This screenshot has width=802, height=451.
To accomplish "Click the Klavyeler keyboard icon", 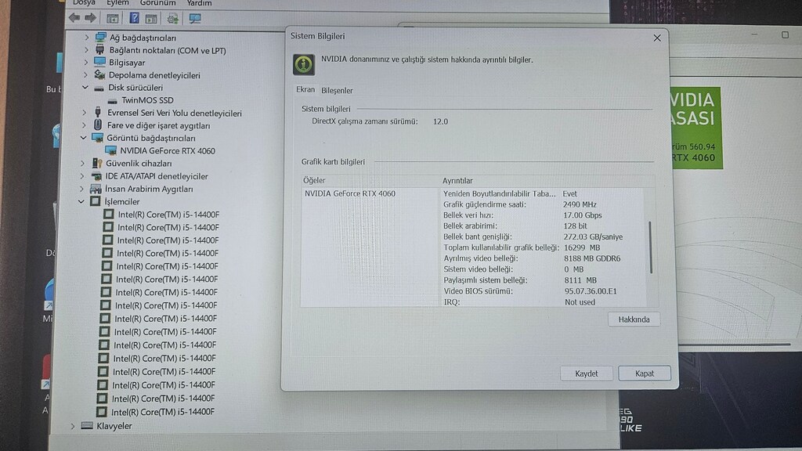I will [87, 425].
